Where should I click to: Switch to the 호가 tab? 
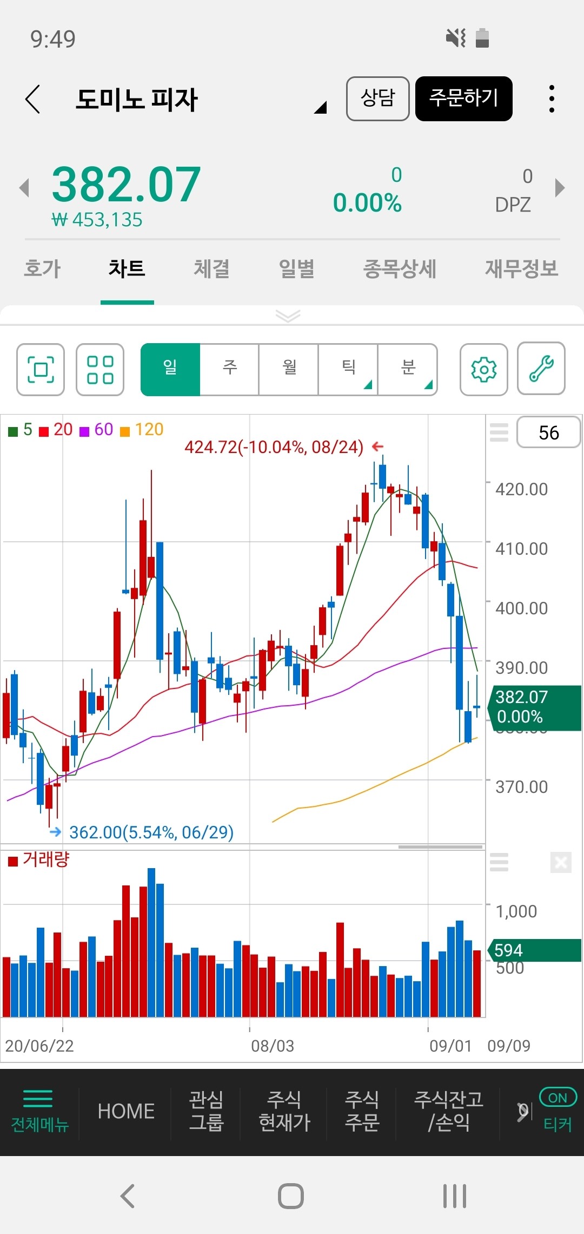[42, 269]
